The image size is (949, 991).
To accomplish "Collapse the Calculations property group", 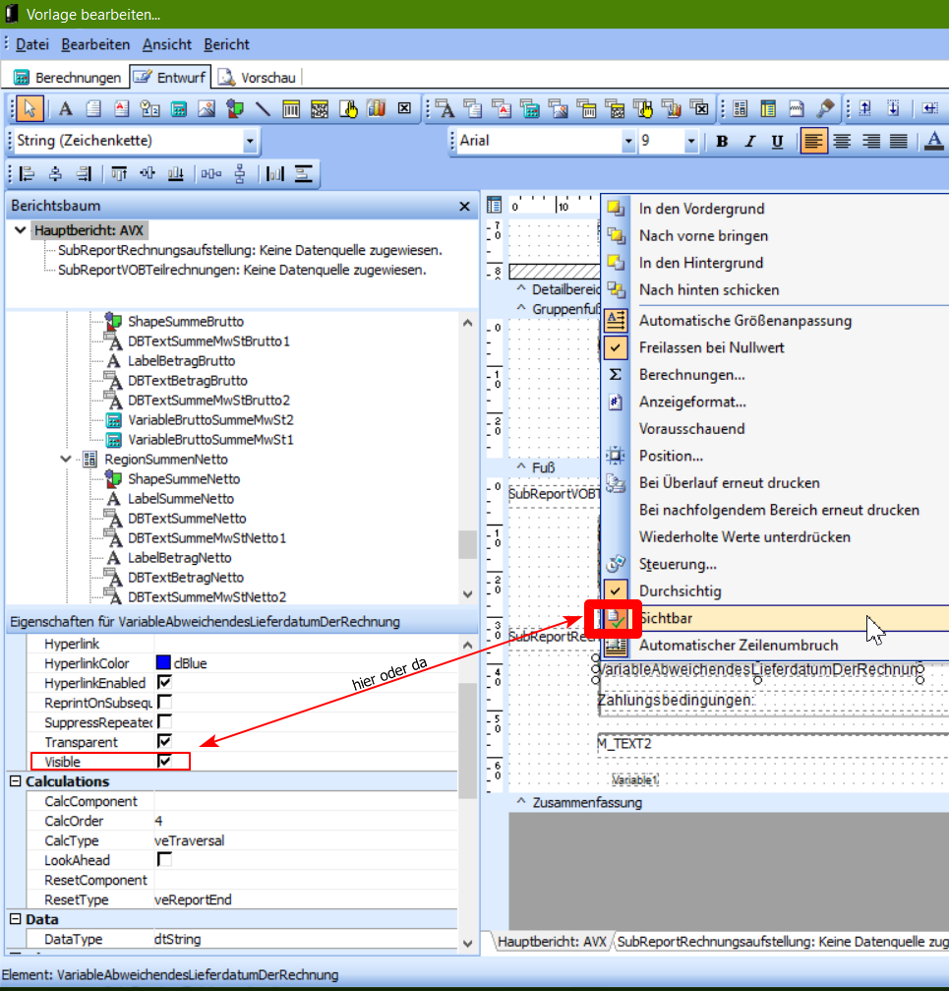I will point(15,781).
